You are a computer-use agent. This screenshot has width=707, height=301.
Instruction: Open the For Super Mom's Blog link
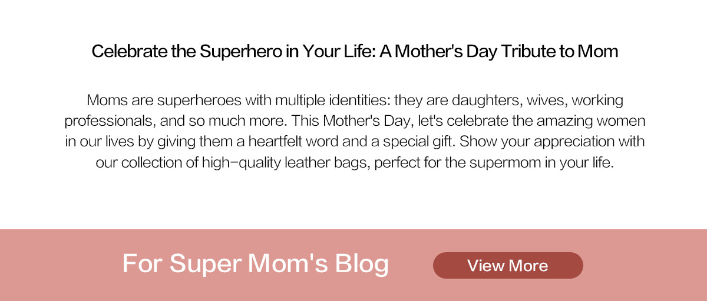[x=255, y=263]
